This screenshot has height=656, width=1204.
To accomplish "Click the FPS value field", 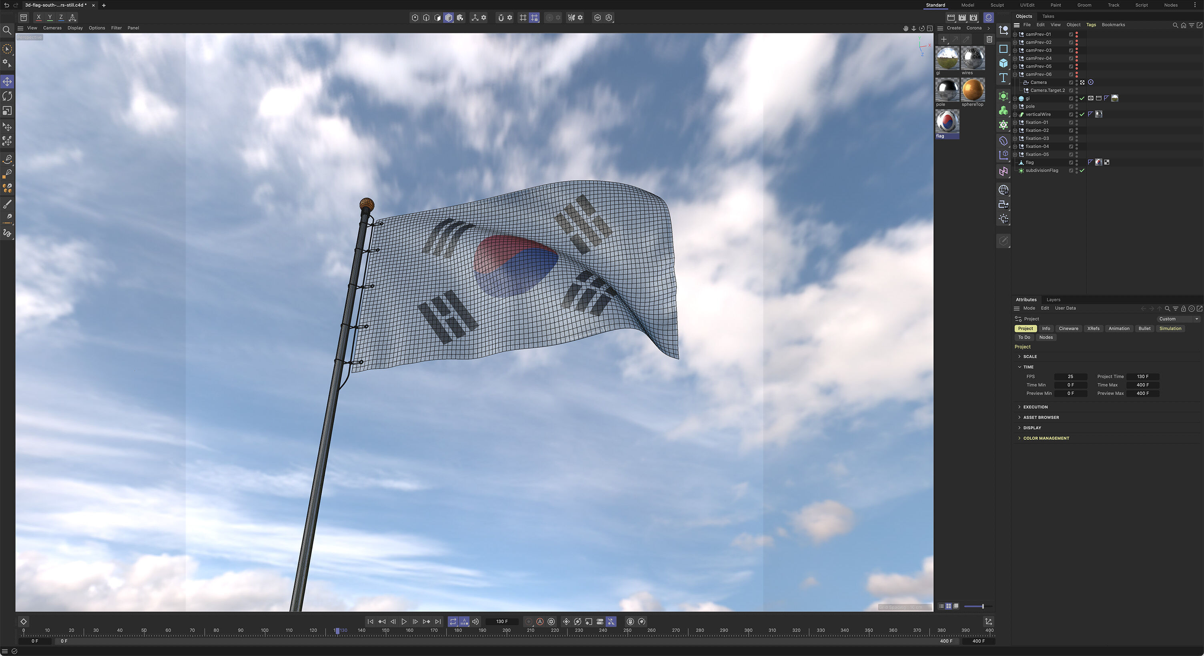I will 1070,377.
